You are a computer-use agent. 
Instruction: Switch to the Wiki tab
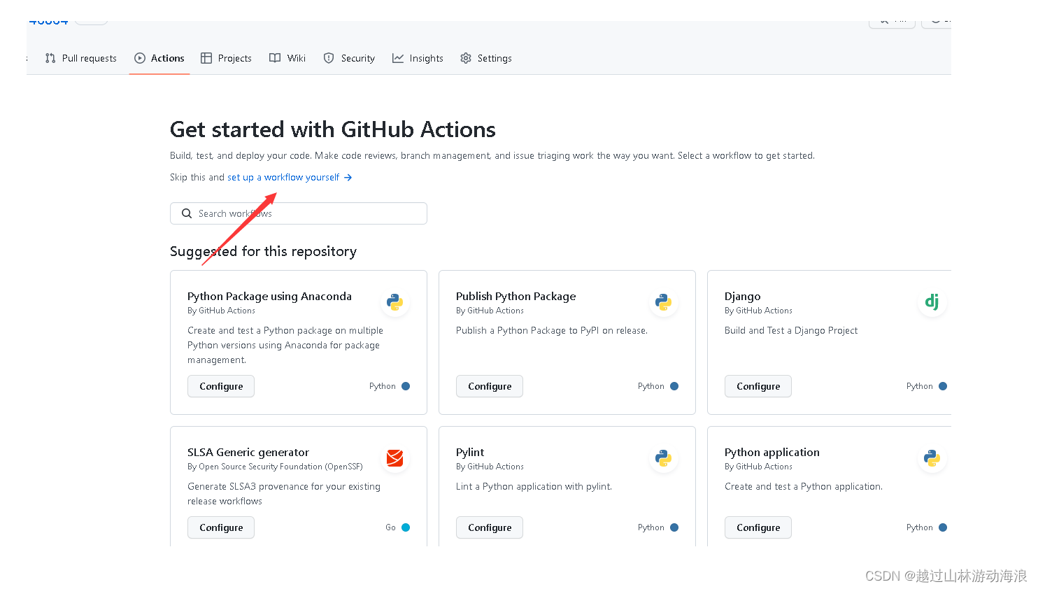point(287,58)
